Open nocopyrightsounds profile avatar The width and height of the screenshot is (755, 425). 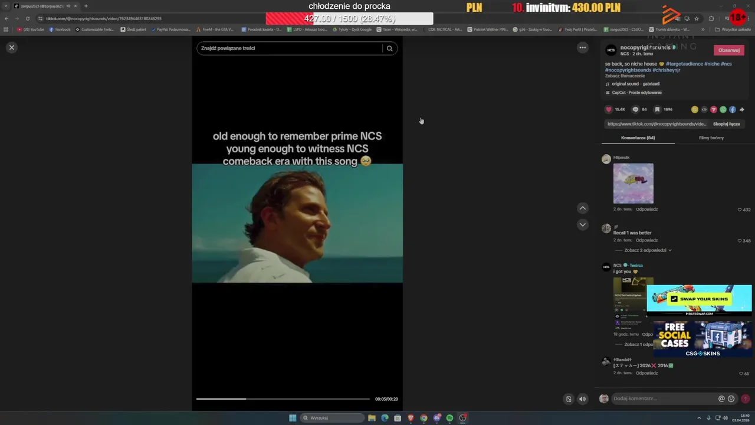tap(611, 50)
